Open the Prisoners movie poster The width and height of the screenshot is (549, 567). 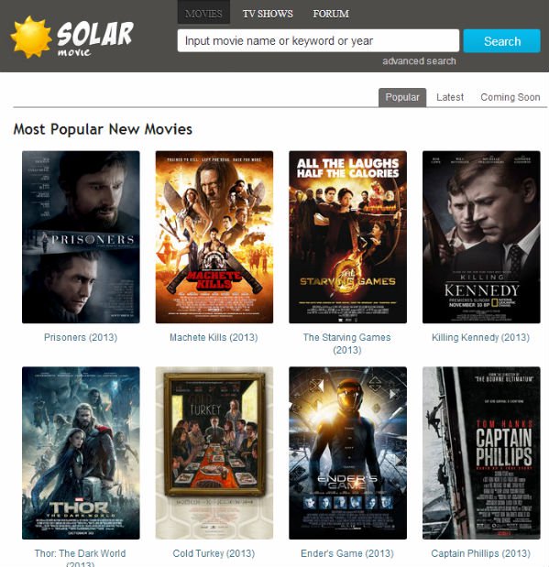tap(81, 237)
